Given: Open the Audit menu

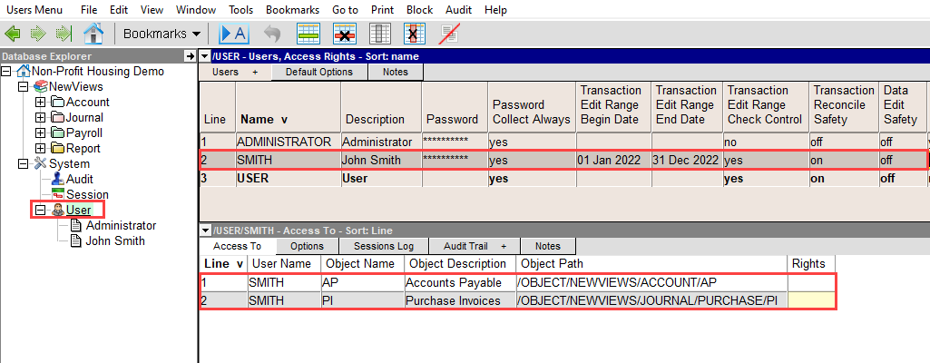Looking at the screenshot, I should click(459, 9).
